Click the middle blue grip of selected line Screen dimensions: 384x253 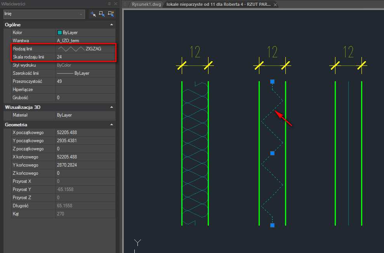pyautogui.click(x=272, y=153)
